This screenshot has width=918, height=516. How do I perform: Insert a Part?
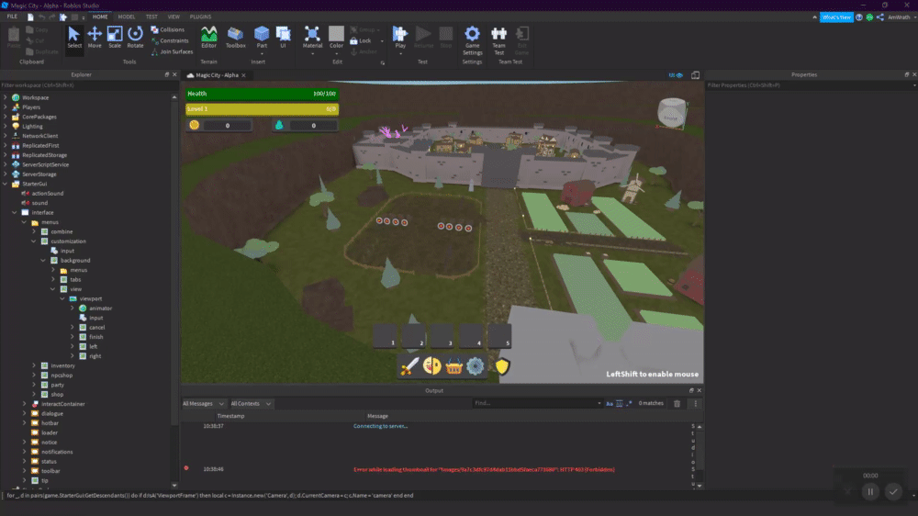click(x=262, y=38)
